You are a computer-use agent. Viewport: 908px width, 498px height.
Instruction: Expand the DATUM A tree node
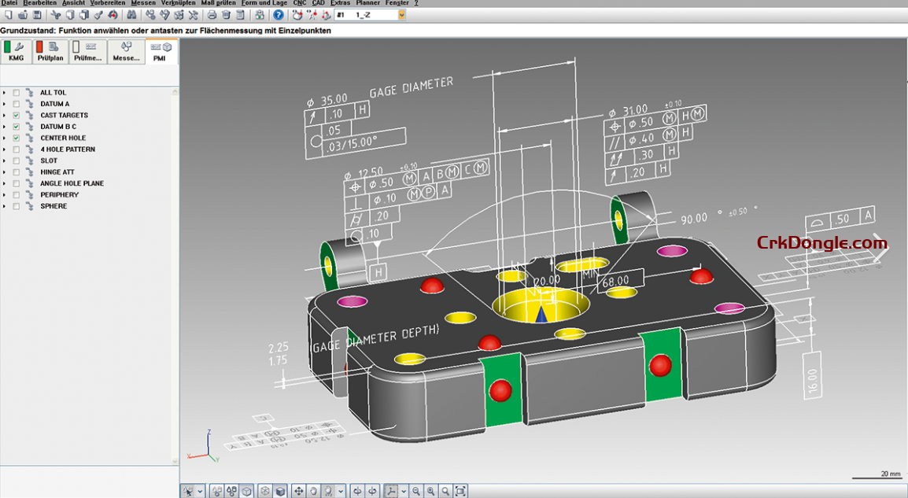click(4, 104)
